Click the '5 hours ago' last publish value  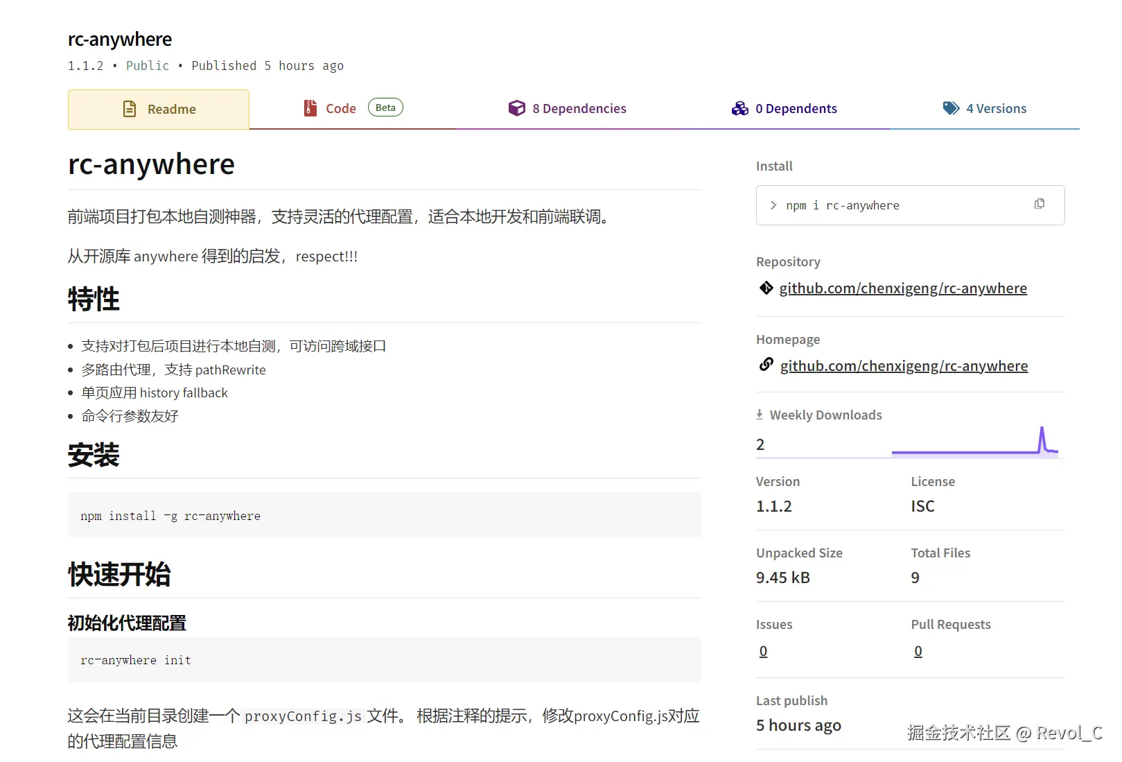[798, 725]
